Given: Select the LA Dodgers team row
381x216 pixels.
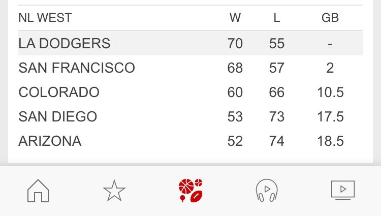Looking at the screenshot, I should coord(190,43).
